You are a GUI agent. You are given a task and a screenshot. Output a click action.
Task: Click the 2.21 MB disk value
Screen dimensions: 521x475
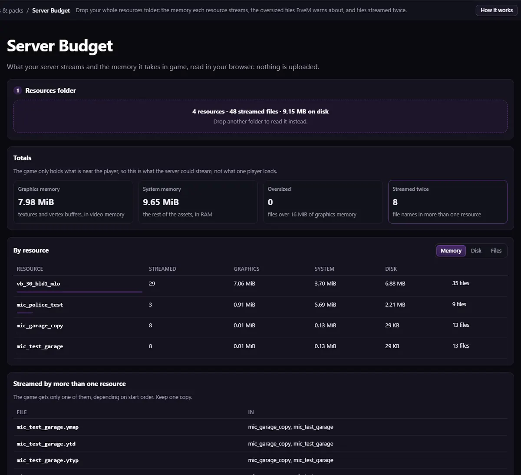[395, 305]
